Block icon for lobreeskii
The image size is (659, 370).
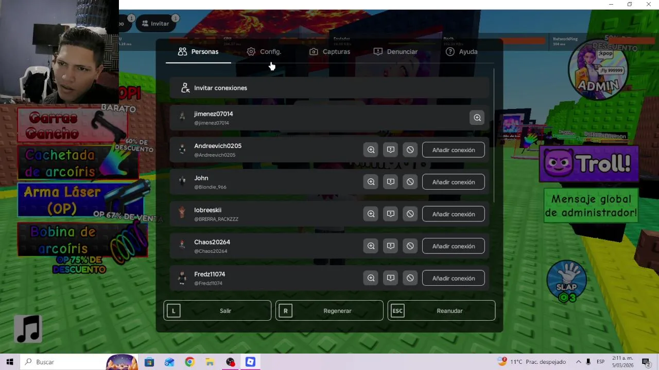[410, 214]
